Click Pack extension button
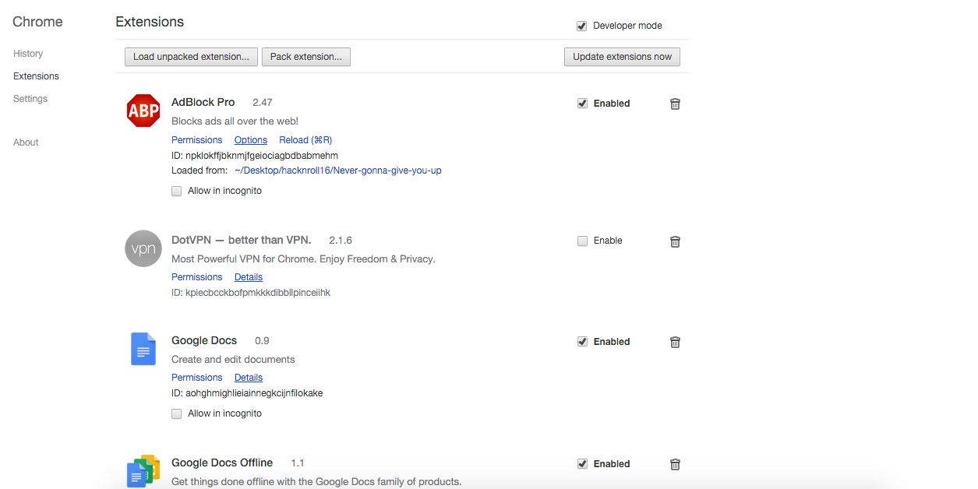Image resolution: width=978 pixels, height=489 pixels. pos(306,57)
